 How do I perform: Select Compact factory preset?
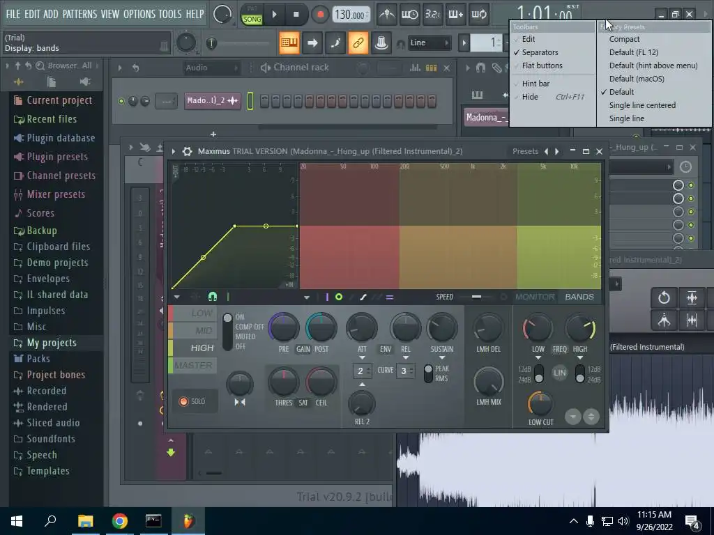click(624, 39)
